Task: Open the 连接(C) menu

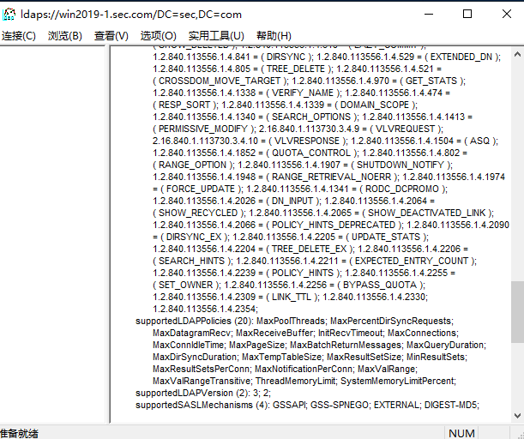Action: (x=19, y=36)
